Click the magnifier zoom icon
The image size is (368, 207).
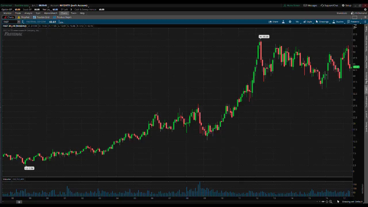pos(331,202)
